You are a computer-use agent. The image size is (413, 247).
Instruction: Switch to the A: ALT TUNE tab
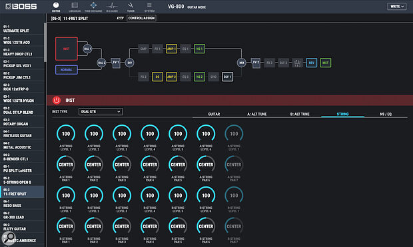pyautogui.click(x=257, y=114)
